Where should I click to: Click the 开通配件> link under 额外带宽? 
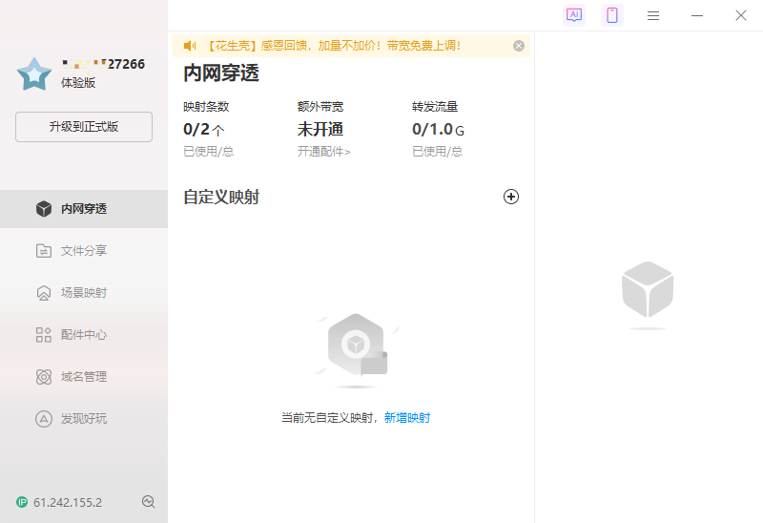coord(323,152)
